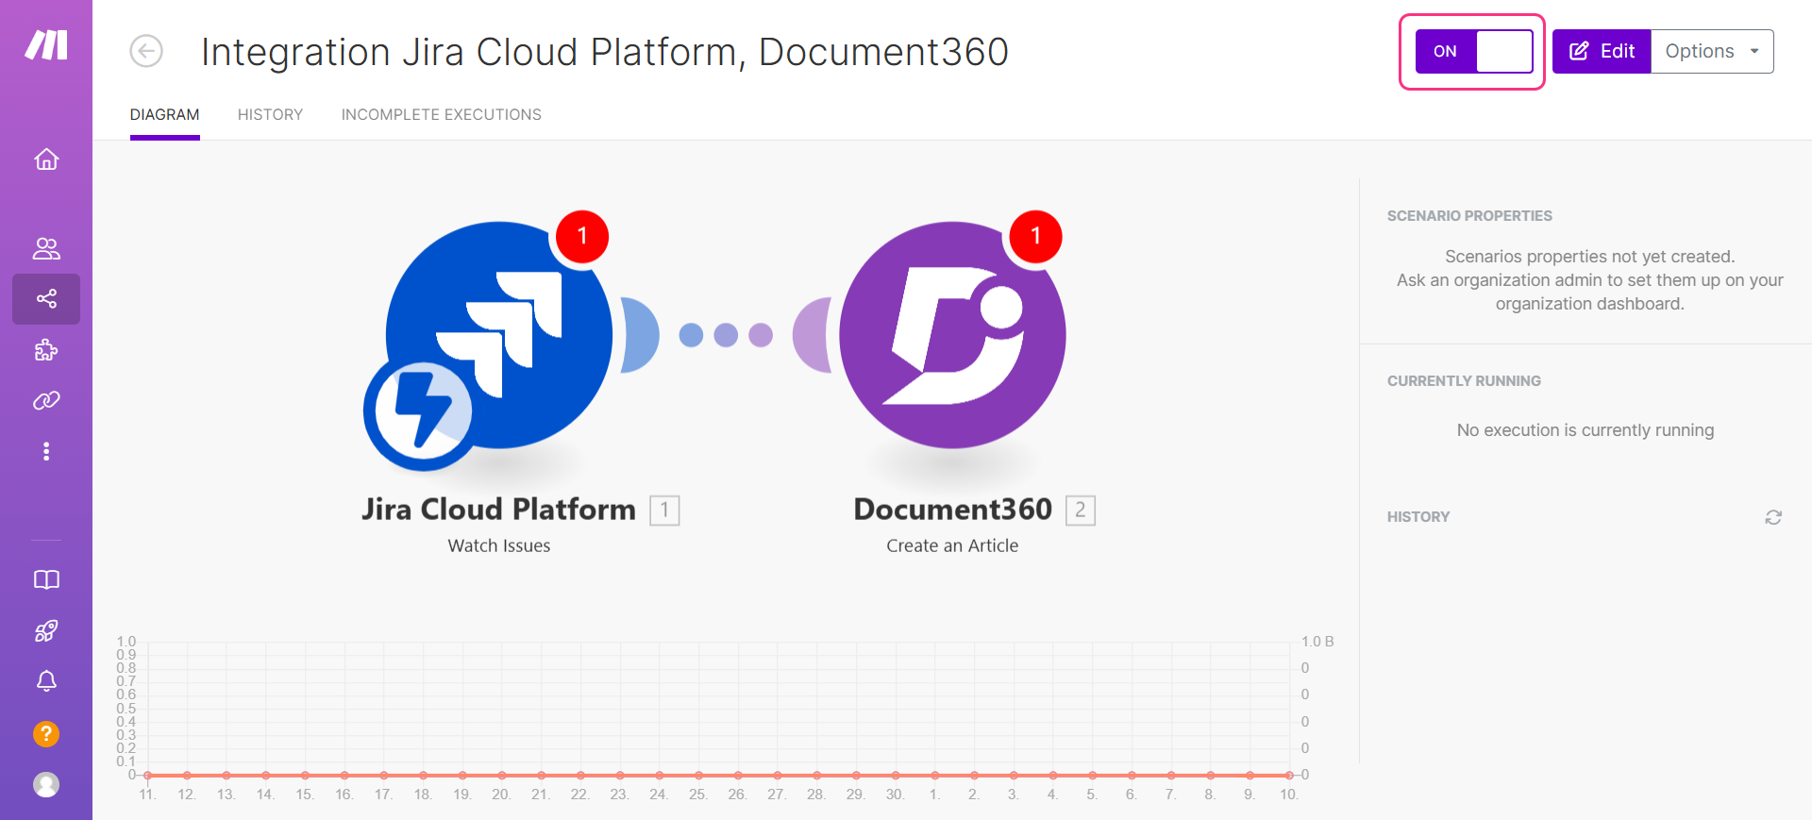The height and width of the screenshot is (820, 1812).
Task: Open the orange Help question mark icon
Action: click(x=46, y=734)
